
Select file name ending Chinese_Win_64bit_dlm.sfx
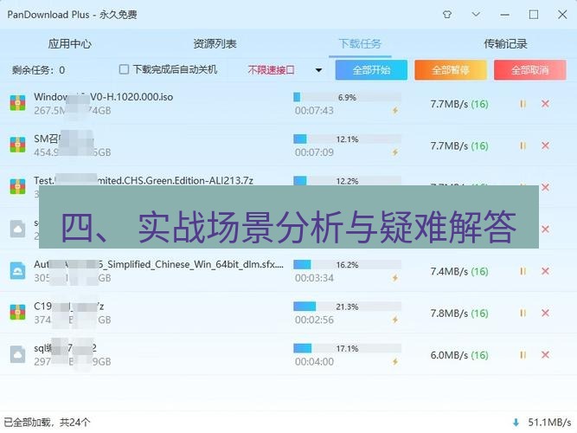pyautogui.click(x=158, y=265)
